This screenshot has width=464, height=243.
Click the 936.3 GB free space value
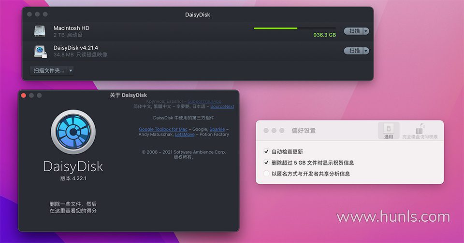coord(325,35)
